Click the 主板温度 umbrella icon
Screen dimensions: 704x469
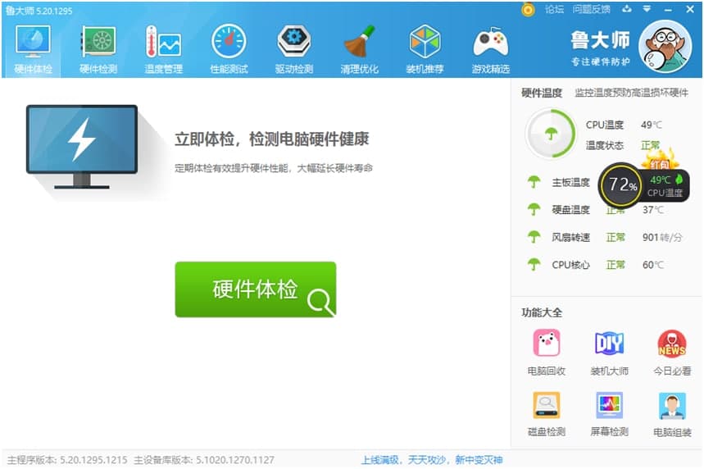534,182
